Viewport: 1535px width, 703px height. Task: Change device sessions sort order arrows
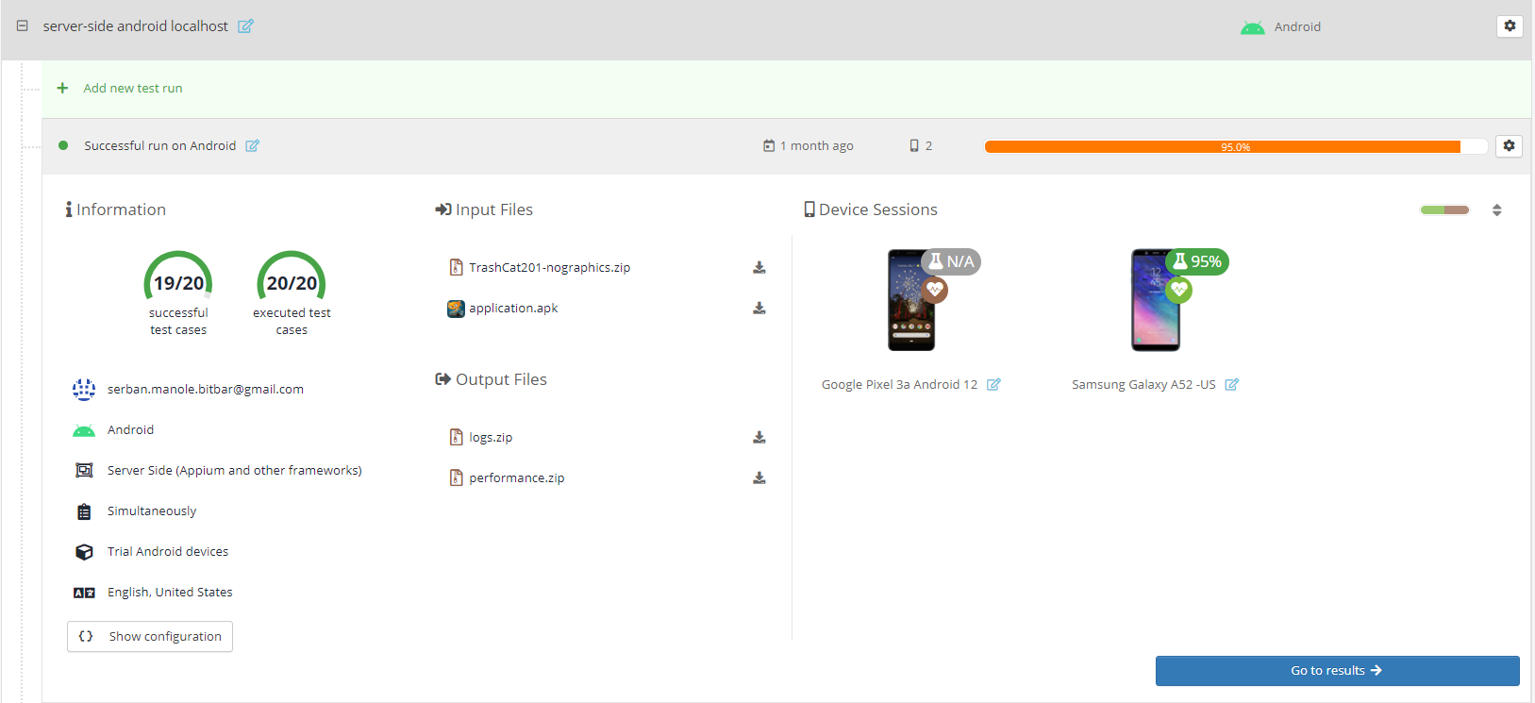[1496, 210]
